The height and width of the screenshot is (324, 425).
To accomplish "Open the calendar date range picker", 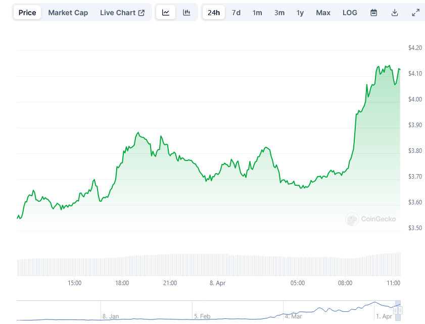I will 374,13.
